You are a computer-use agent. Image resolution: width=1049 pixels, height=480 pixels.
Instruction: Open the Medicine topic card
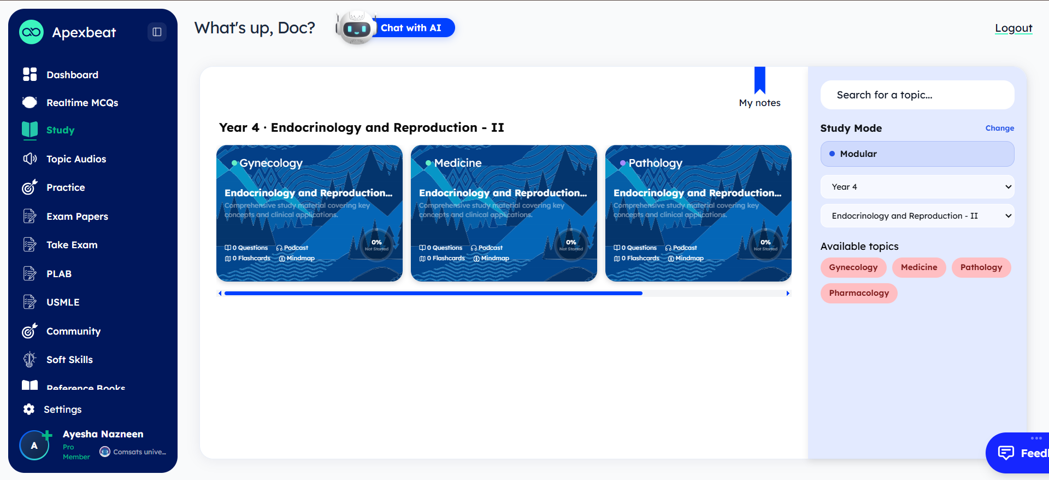tap(504, 213)
